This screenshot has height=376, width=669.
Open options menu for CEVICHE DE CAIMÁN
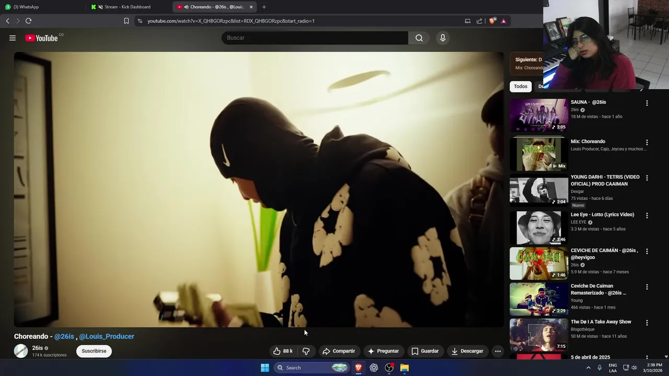(x=647, y=252)
